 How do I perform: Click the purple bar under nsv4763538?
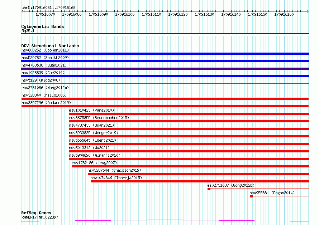165,69
